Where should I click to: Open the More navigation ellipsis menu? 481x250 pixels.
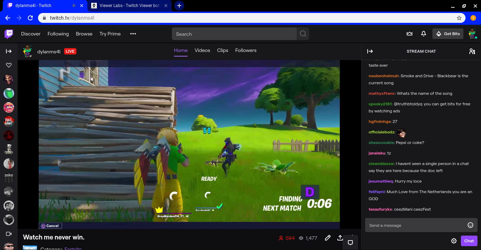click(x=133, y=33)
